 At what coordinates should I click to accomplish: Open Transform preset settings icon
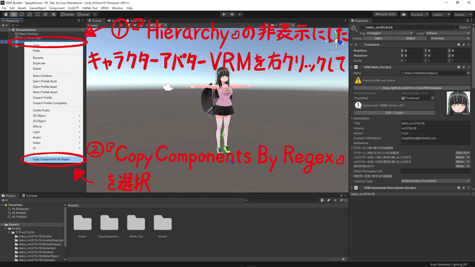tap(464, 45)
